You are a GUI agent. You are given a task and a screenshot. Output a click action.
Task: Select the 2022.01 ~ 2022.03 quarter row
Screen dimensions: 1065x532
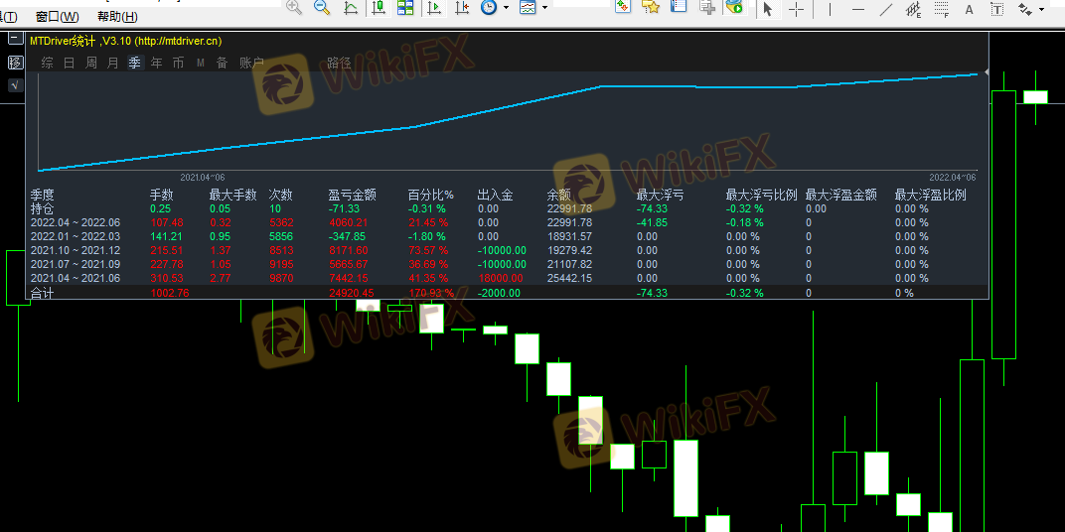(x=75, y=236)
